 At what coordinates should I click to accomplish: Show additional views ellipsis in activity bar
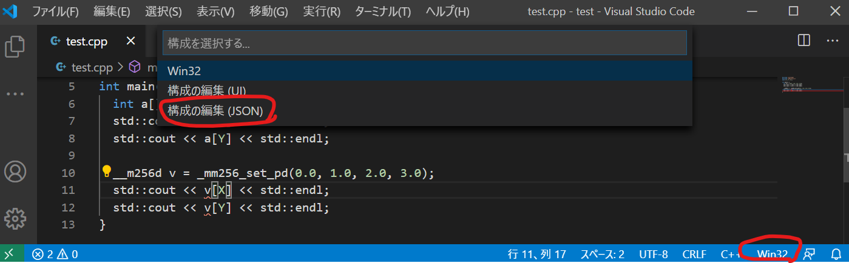click(15, 94)
